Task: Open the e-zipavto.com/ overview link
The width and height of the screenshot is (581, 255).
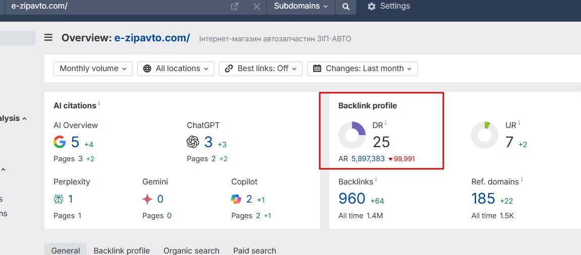Action: pos(152,38)
